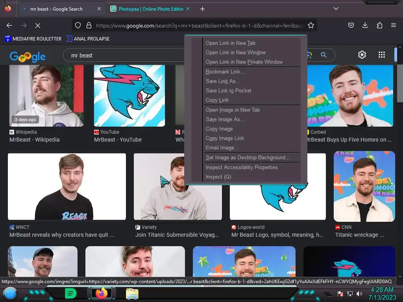Open a new tab with the plus button

(203, 9)
